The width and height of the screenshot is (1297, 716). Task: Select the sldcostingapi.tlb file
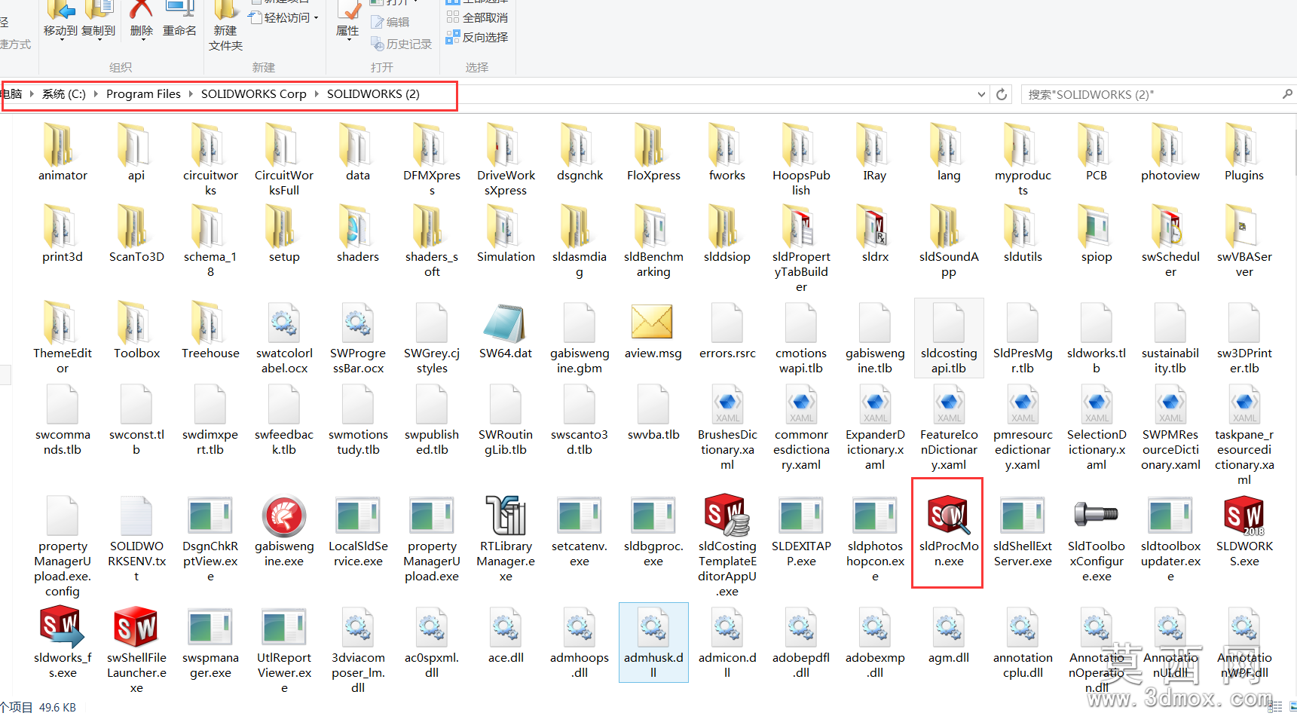[x=949, y=338]
